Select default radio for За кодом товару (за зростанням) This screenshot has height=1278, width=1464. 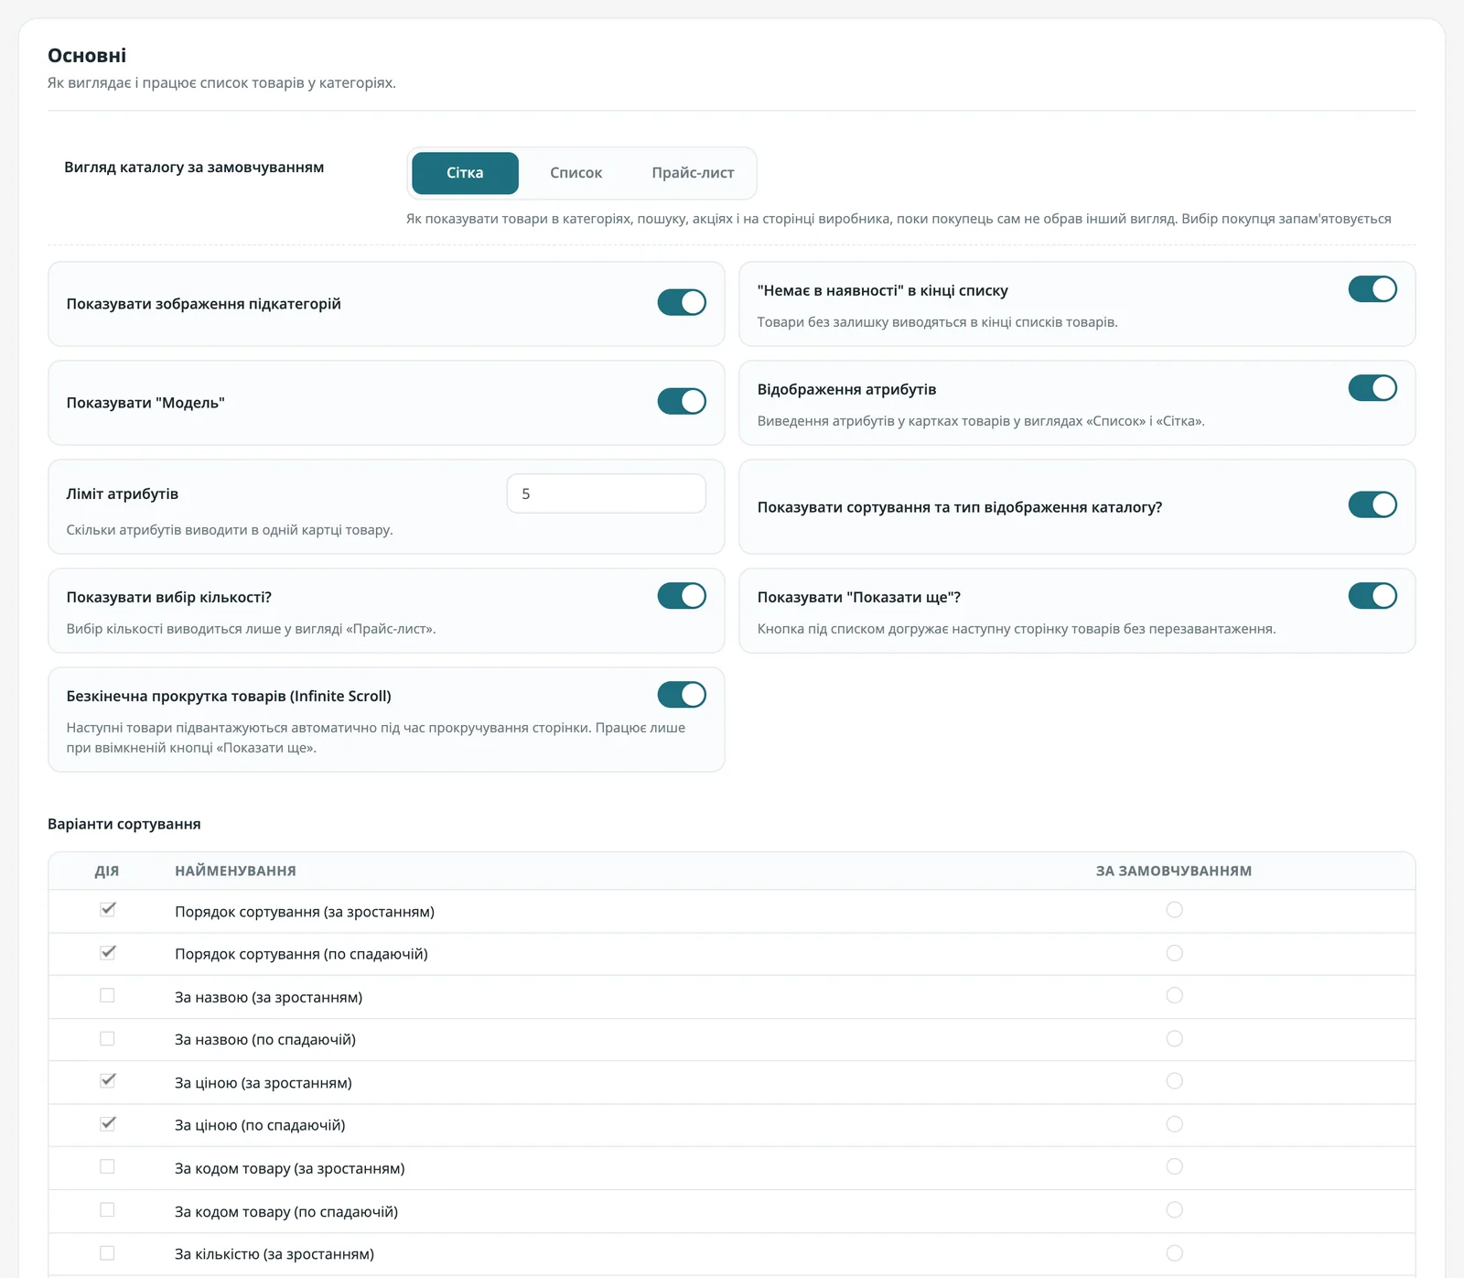point(1175,1166)
